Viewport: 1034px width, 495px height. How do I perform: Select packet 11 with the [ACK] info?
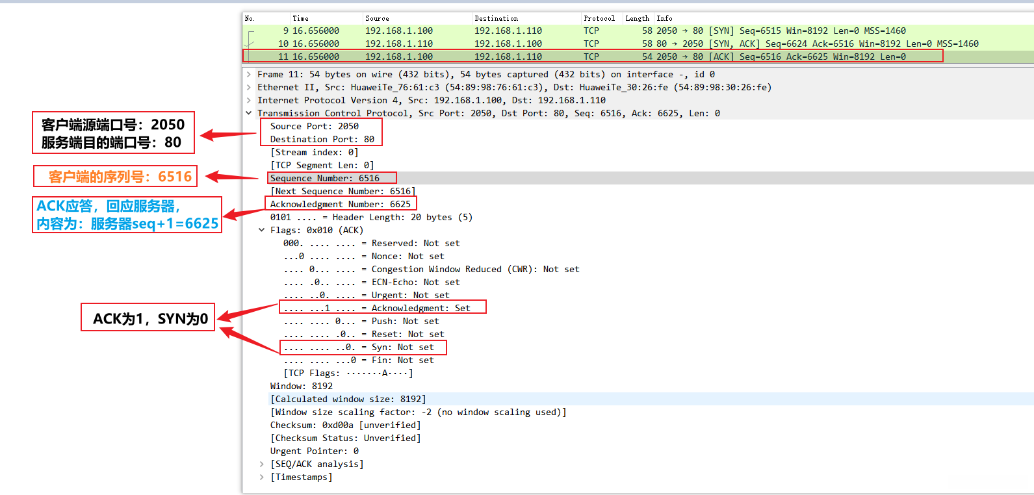(638, 57)
